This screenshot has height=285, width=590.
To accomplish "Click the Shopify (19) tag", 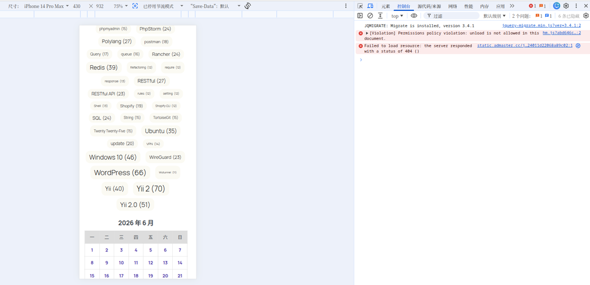I will pos(131,106).
